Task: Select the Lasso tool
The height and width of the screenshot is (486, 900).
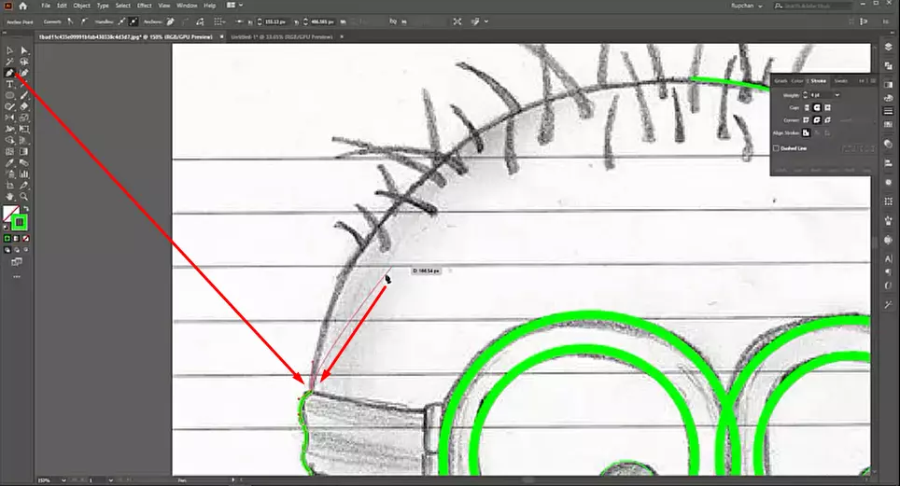Action: [24, 62]
